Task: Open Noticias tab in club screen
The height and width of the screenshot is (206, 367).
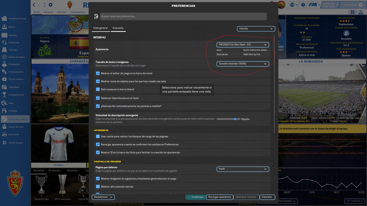Action: coord(61,12)
